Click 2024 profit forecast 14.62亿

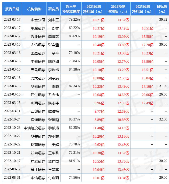click(123, 95)
